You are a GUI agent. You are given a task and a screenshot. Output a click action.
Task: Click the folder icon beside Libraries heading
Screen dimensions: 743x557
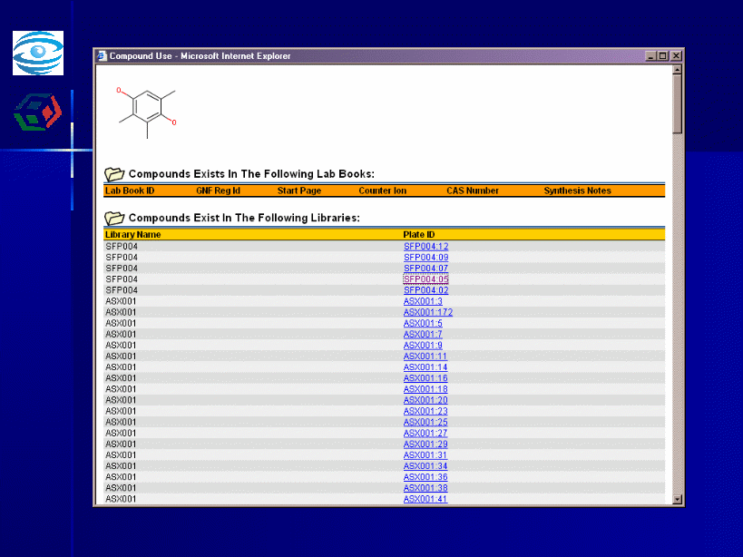114,218
